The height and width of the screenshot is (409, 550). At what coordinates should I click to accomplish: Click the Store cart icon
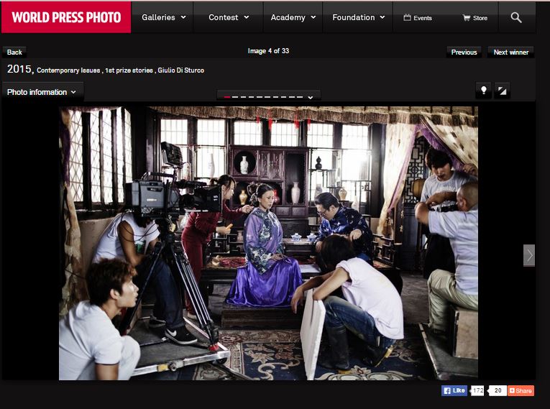[x=467, y=18]
